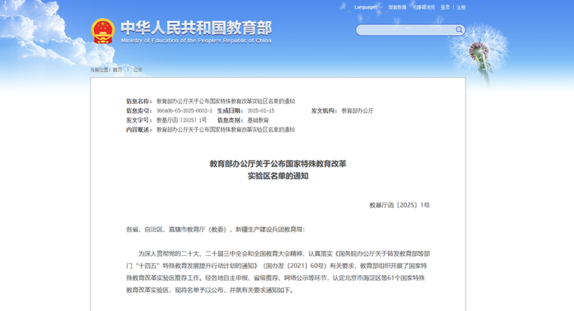The width and height of the screenshot is (574, 311).
Task: Click the document number 教基厅函〔2025〕1号 at right
Action: [x=400, y=206]
